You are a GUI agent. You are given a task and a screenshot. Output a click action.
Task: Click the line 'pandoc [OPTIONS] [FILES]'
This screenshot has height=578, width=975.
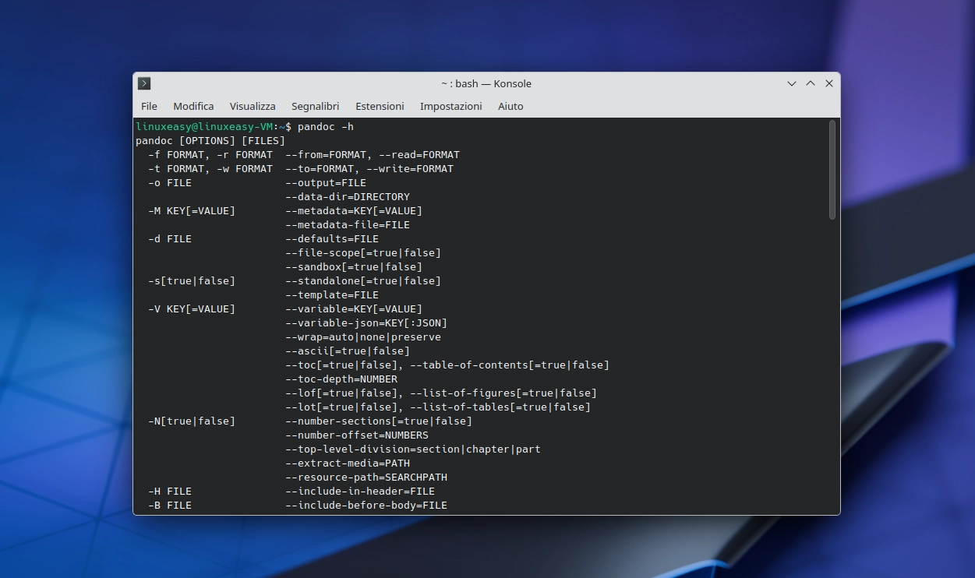(x=210, y=140)
